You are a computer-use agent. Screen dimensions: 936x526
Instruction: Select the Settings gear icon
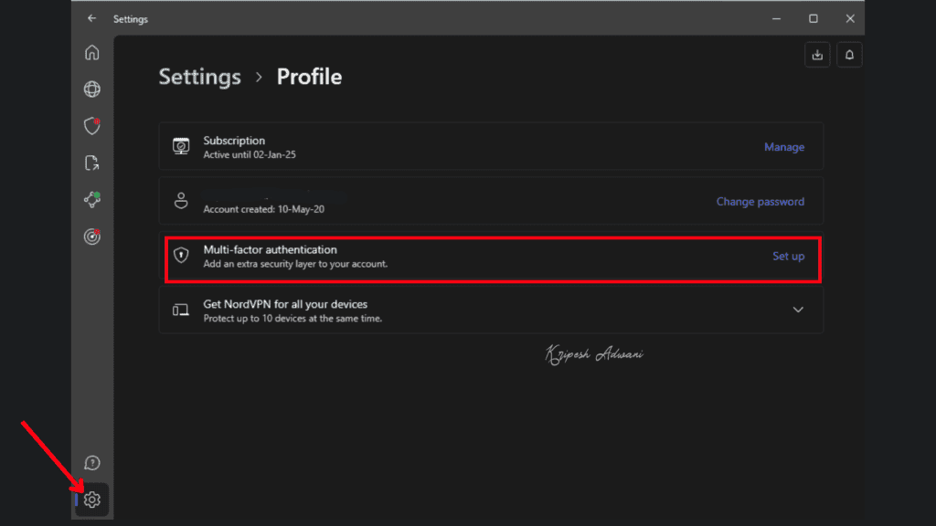click(x=91, y=500)
